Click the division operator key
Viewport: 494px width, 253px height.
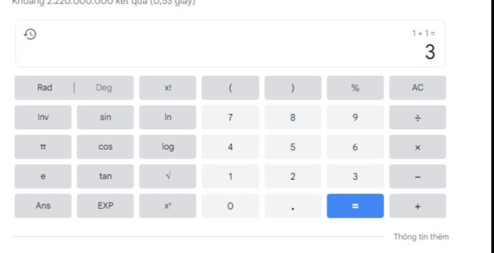point(417,117)
